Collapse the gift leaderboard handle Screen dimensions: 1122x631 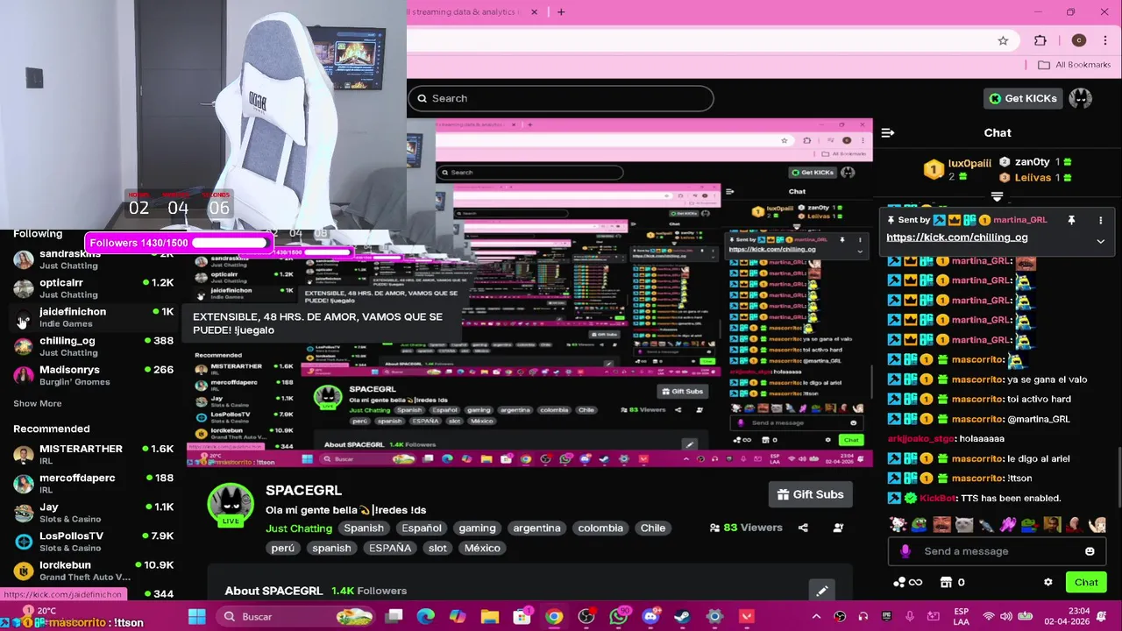point(997,196)
